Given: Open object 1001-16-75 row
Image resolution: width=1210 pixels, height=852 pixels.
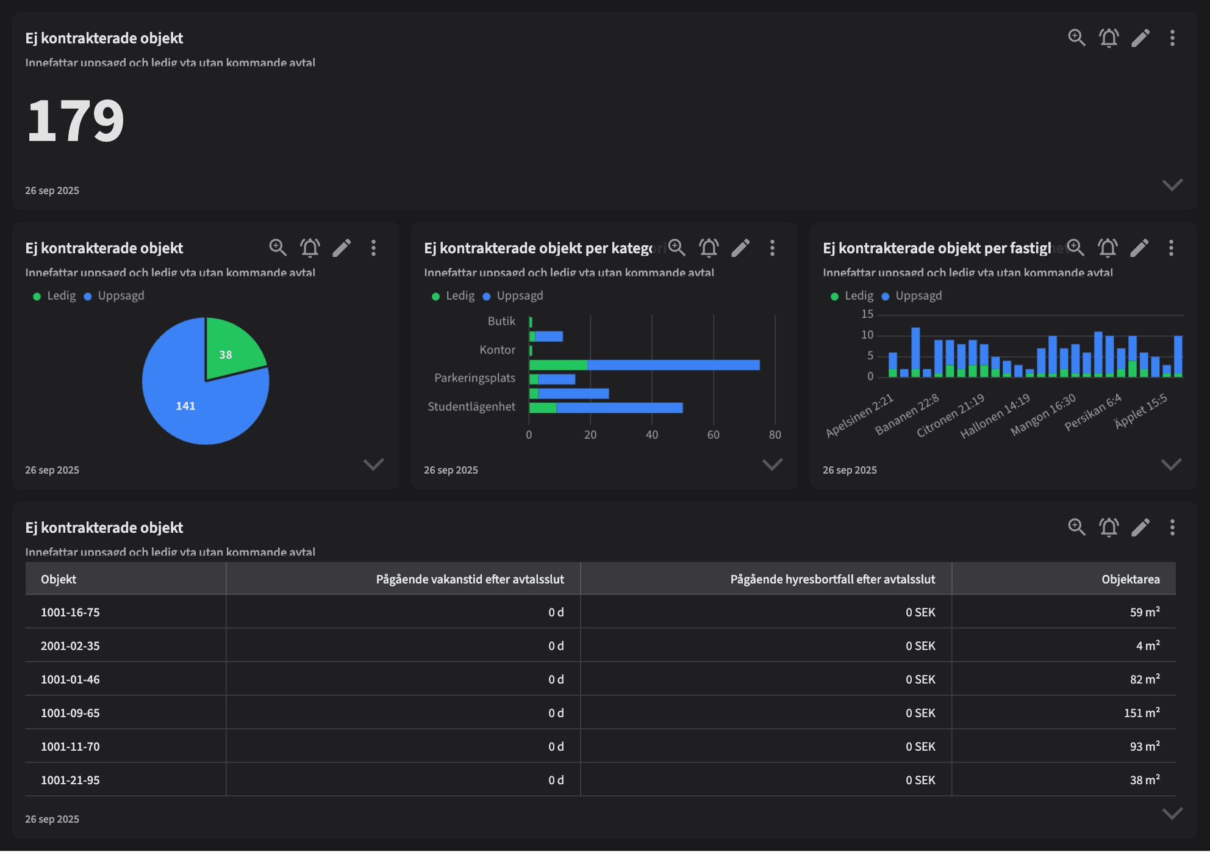Looking at the screenshot, I should click(70, 612).
